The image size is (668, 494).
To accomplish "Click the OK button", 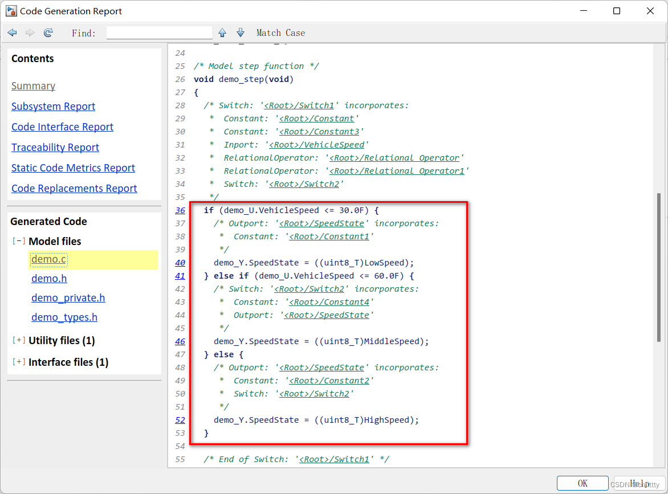I will click(583, 483).
